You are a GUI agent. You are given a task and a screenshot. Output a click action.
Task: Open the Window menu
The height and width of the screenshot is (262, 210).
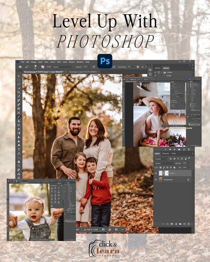80,62
